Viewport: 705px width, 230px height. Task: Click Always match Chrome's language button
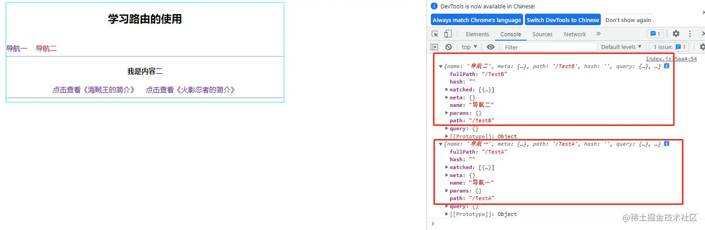(x=477, y=20)
